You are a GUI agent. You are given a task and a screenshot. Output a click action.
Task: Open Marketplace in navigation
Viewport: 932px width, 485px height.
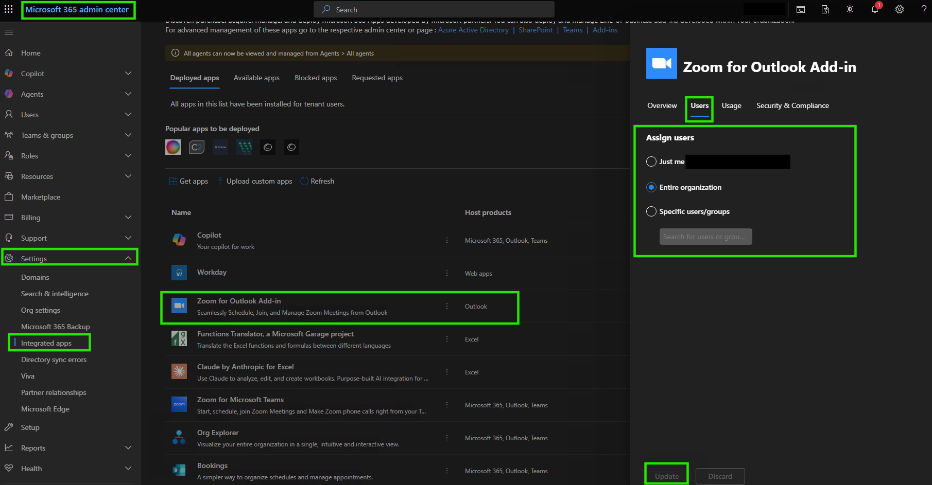pos(41,197)
